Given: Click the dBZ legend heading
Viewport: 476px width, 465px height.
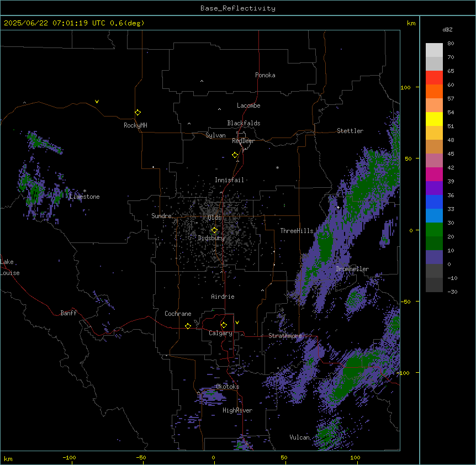Looking at the screenshot, I should tap(447, 30).
